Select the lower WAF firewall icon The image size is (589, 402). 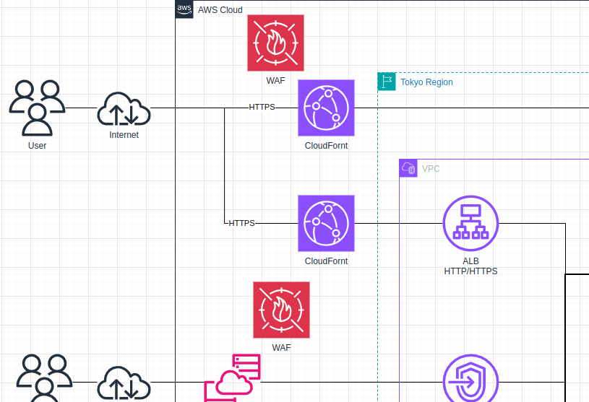pyautogui.click(x=281, y=310)
